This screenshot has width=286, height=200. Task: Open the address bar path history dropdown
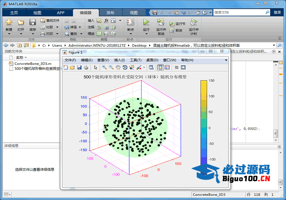(274, 45)
